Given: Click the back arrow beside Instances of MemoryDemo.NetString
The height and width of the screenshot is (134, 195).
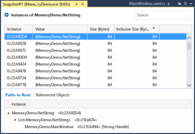Looking at the screenshot, I should click(x=7, y=15).
